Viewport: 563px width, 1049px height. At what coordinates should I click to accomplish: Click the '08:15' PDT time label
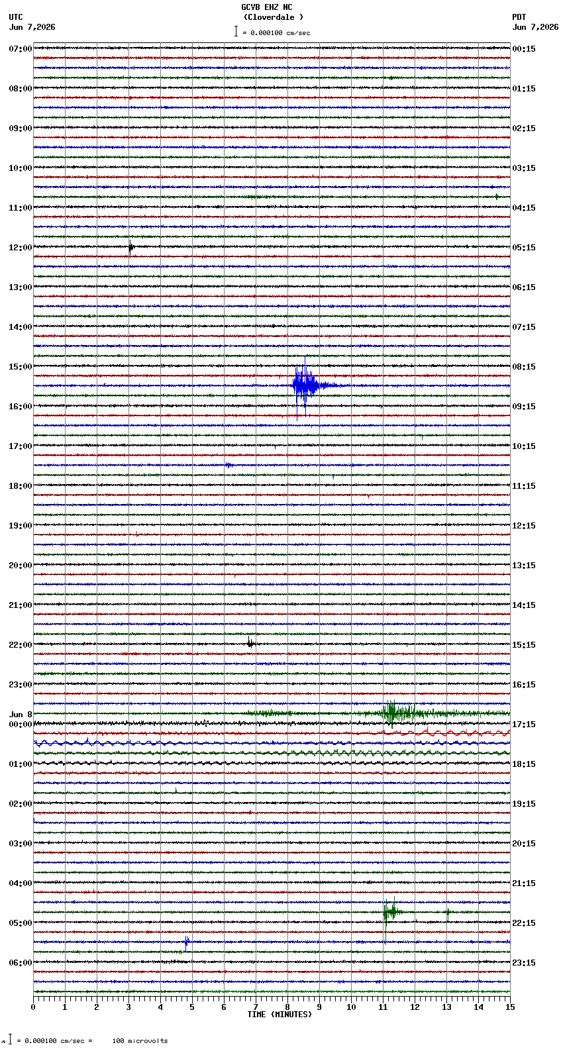524,367
